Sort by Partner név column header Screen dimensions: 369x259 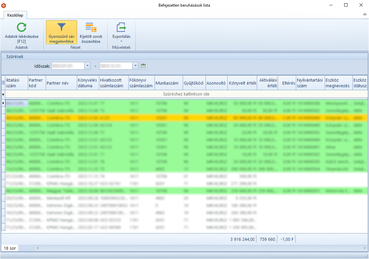point(61,83)
